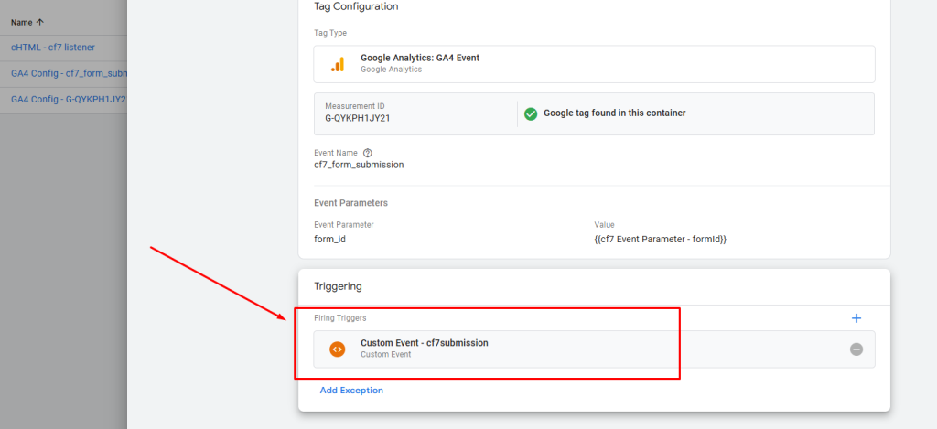Screen dimensions: 937x429
Task: Add a new firing trigger with plus
Action: tap(856, 318)
